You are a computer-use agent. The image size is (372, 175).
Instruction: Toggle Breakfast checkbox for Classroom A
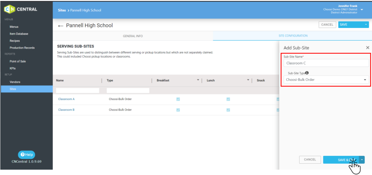point(178,99)
